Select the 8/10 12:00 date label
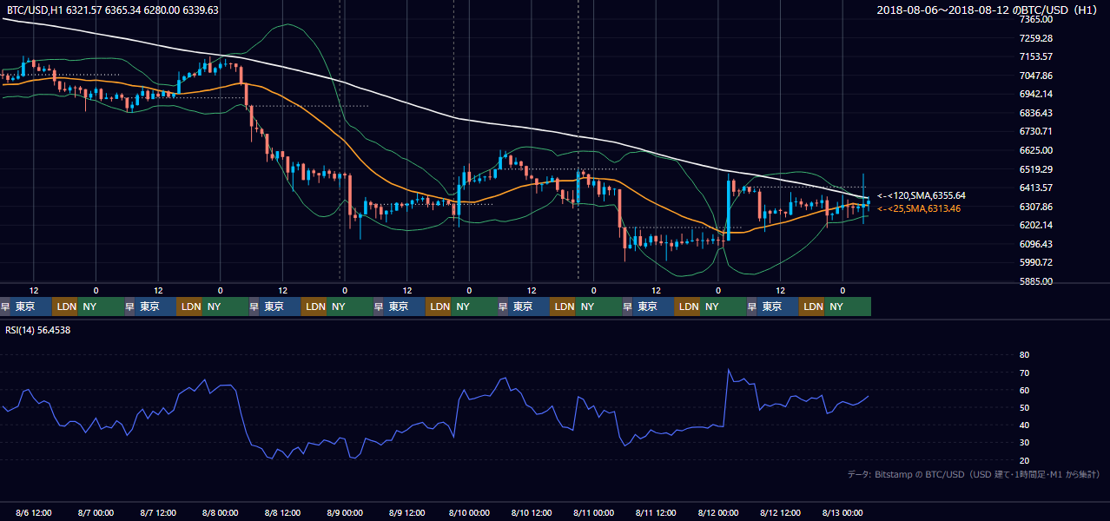This screenshot has height=521, width=1110. coord(532,512)
